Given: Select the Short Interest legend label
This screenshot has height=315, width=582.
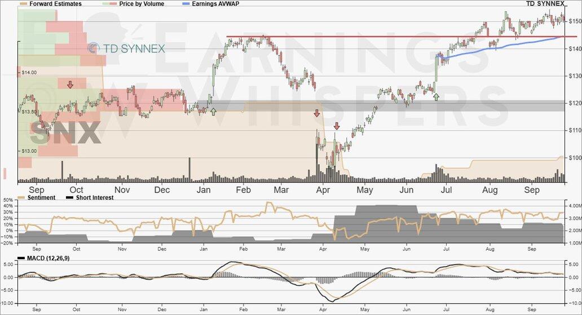Looking at the screenshot, I should 95,198.
